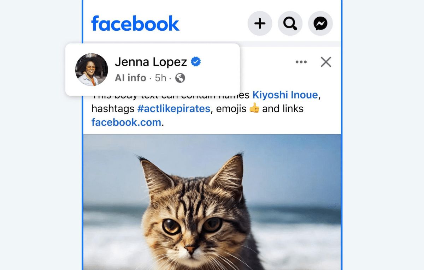Click the word "emojis" in post text
The image size is (424, 270).
pos(231,108)
